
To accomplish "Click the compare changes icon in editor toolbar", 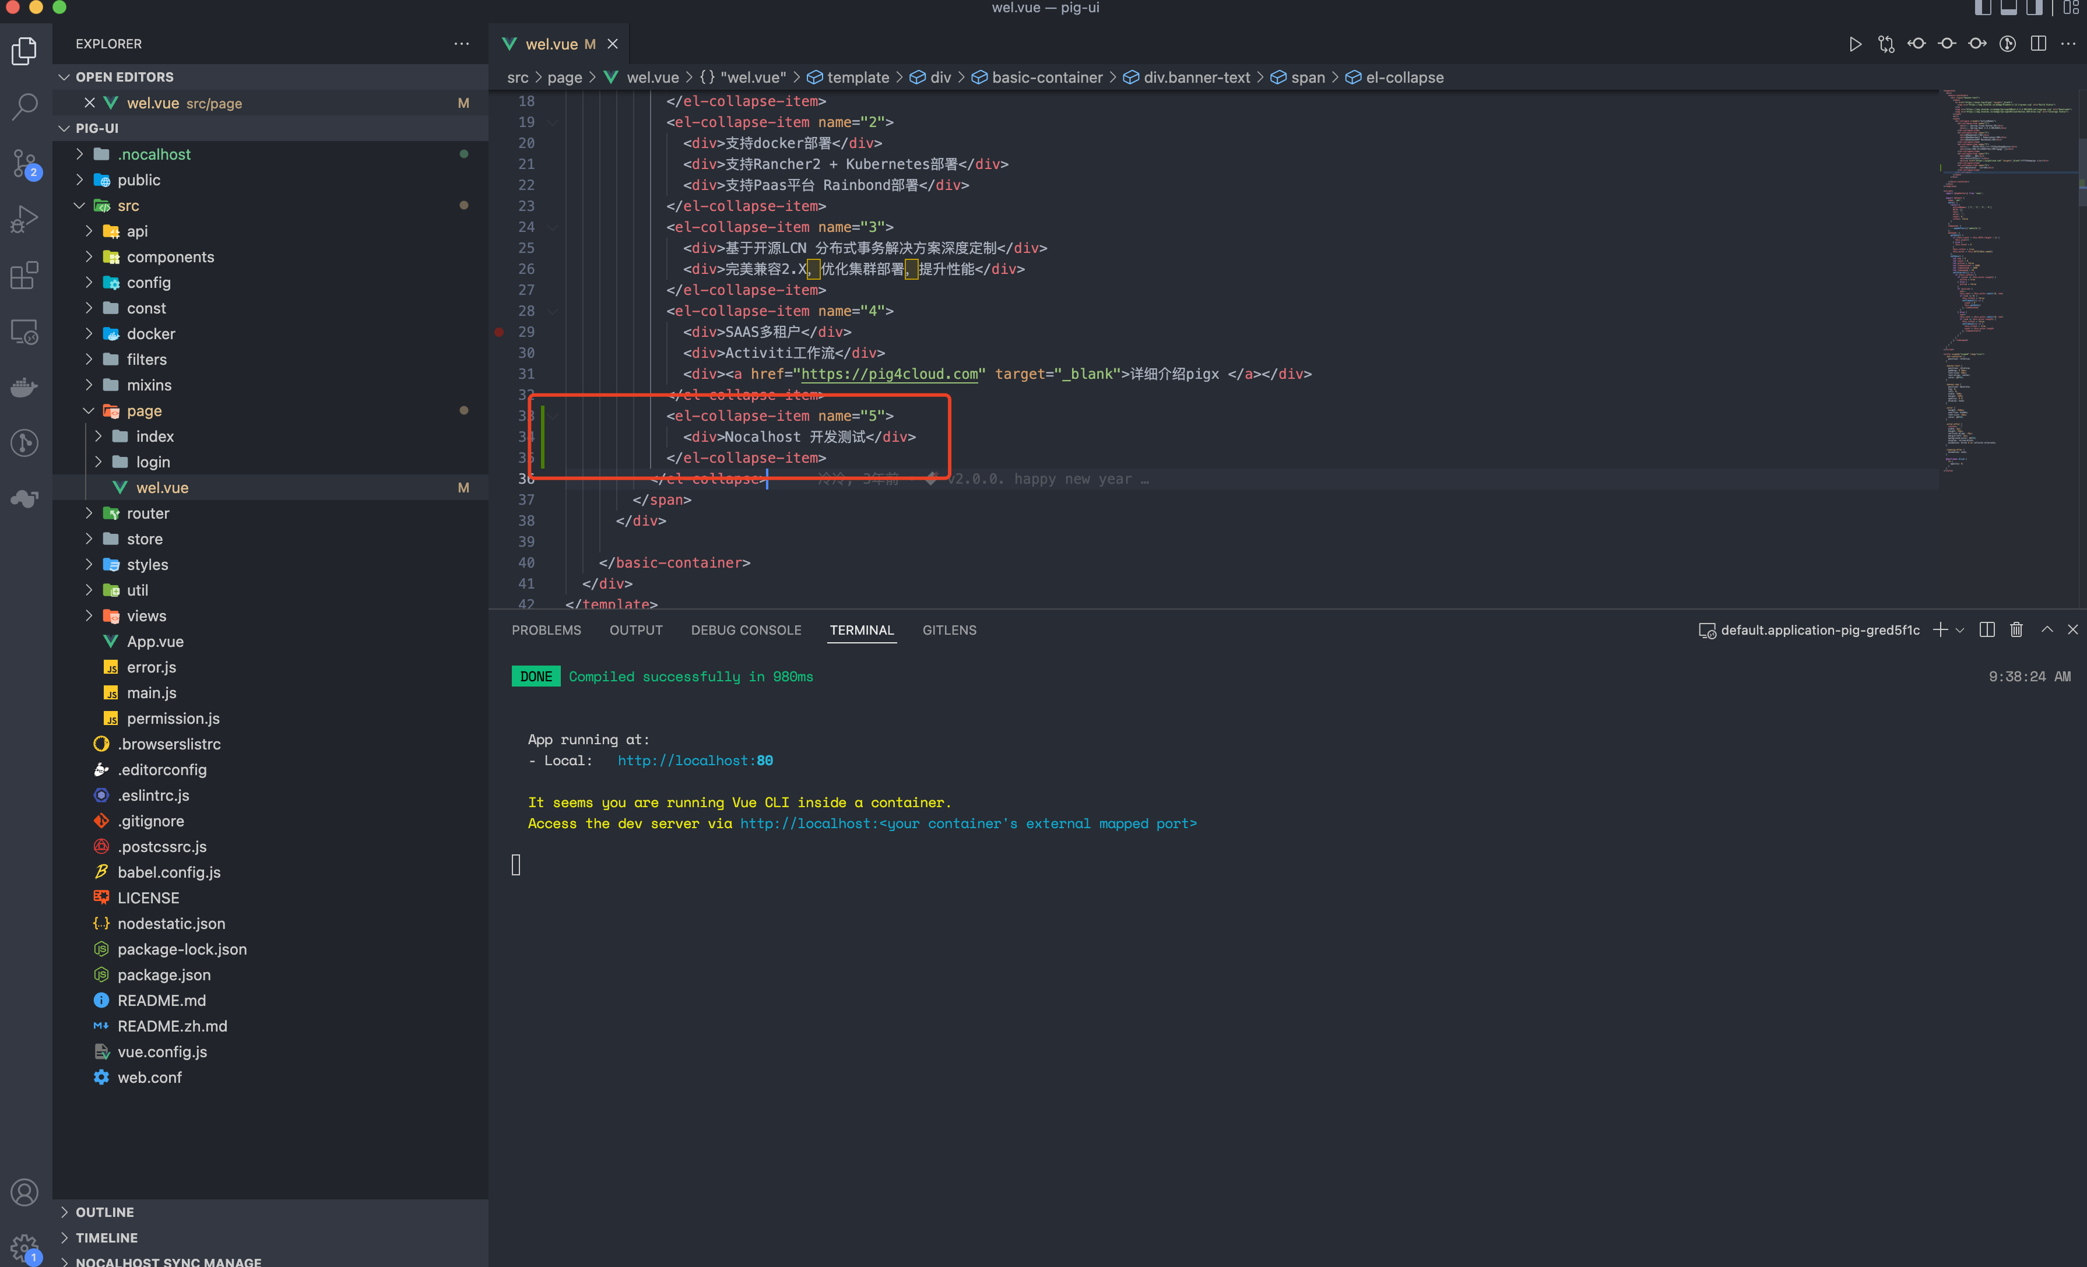I will click(x=1885, y=44).
